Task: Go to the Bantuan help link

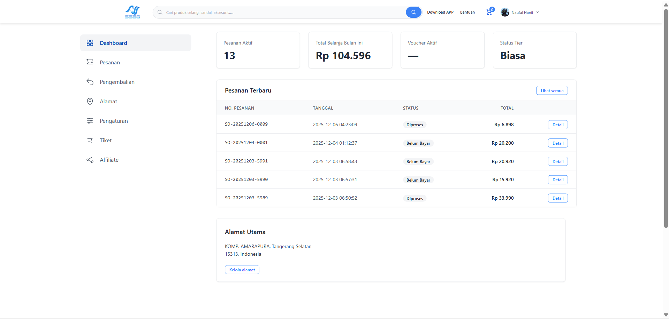Action: pyautogui.click(x=467, y=13)
